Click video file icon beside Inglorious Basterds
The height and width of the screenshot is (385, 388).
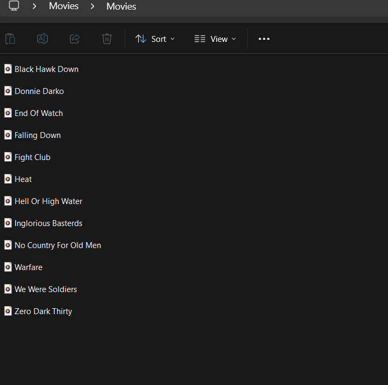(8, 223)
